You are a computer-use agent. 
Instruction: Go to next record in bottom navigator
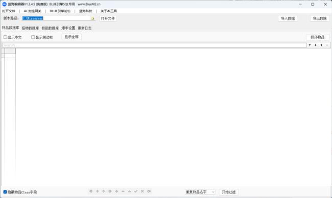[104, 191]
